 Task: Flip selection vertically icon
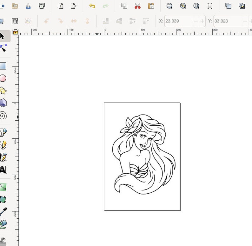click(x=87, y=21)
